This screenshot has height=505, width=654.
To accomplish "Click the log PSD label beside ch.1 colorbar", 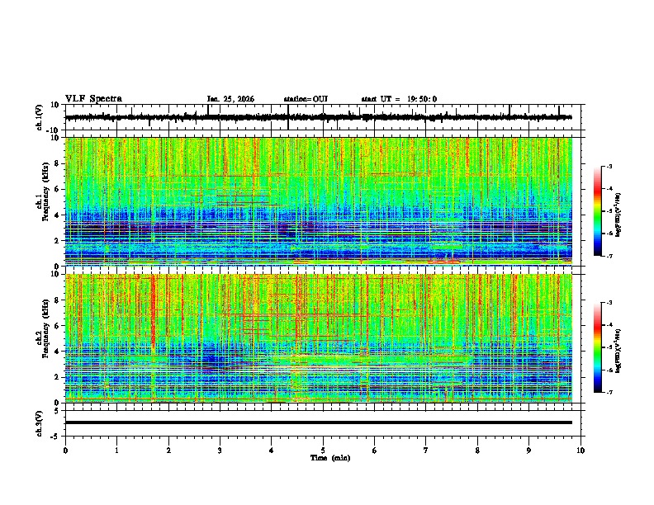I will pyautogui.click(x=618, y=215).
